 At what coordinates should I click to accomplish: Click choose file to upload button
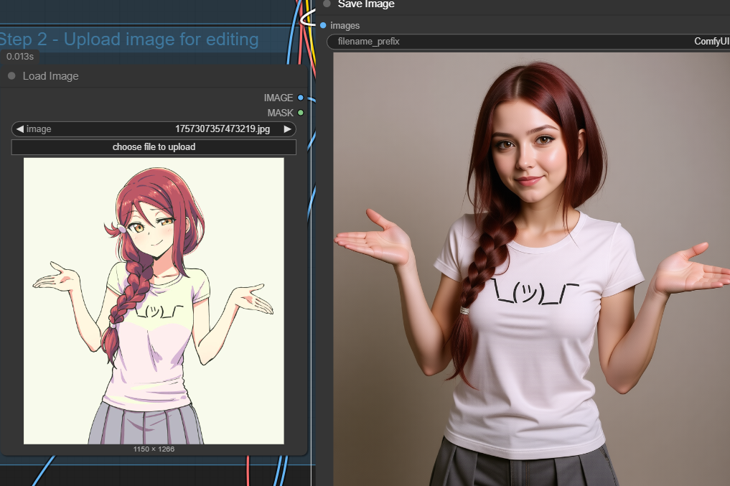[154, 147]
